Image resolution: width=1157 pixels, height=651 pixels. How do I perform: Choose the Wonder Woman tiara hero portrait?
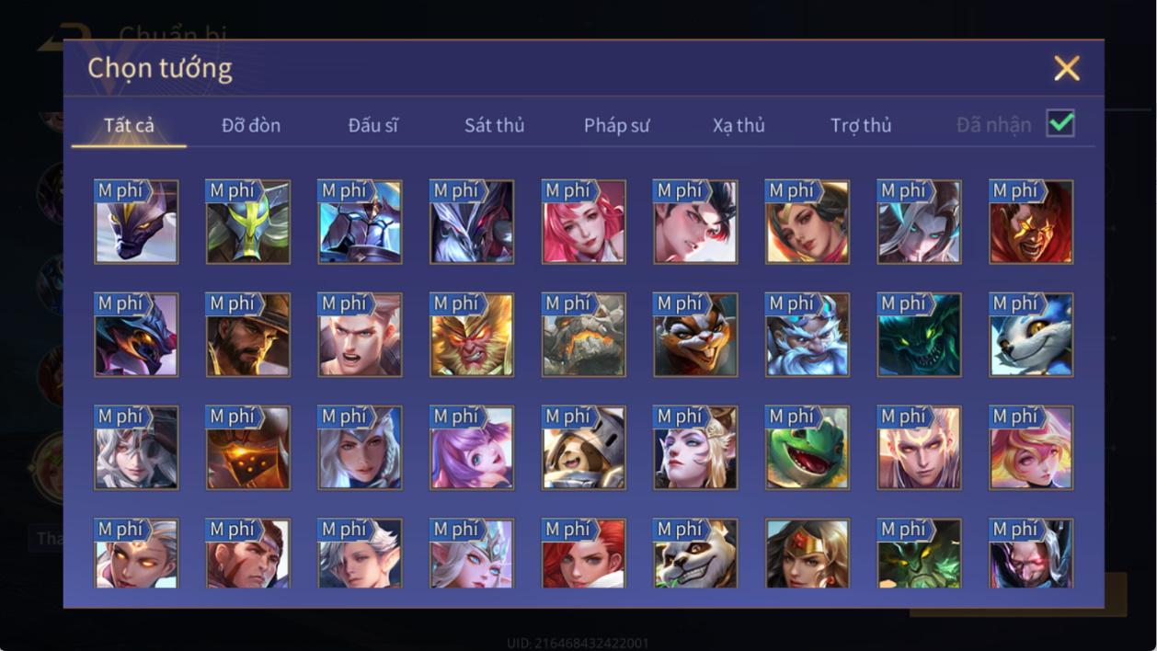tap(808, 554)
